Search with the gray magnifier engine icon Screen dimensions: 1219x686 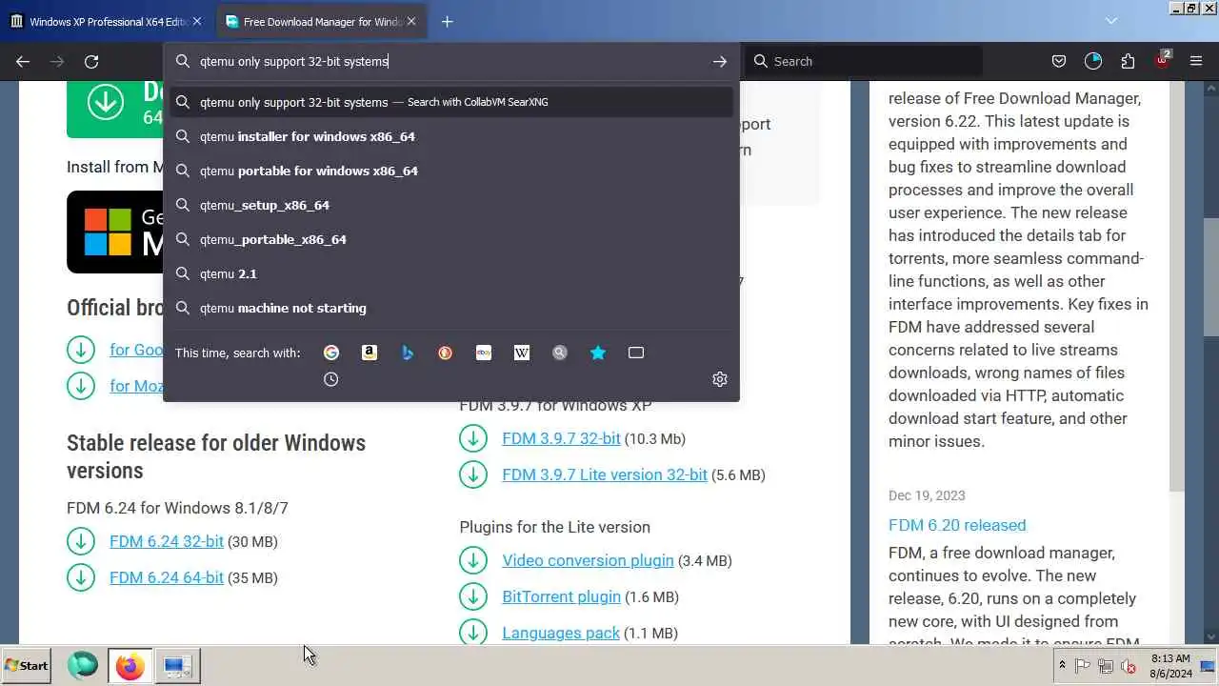560,353
